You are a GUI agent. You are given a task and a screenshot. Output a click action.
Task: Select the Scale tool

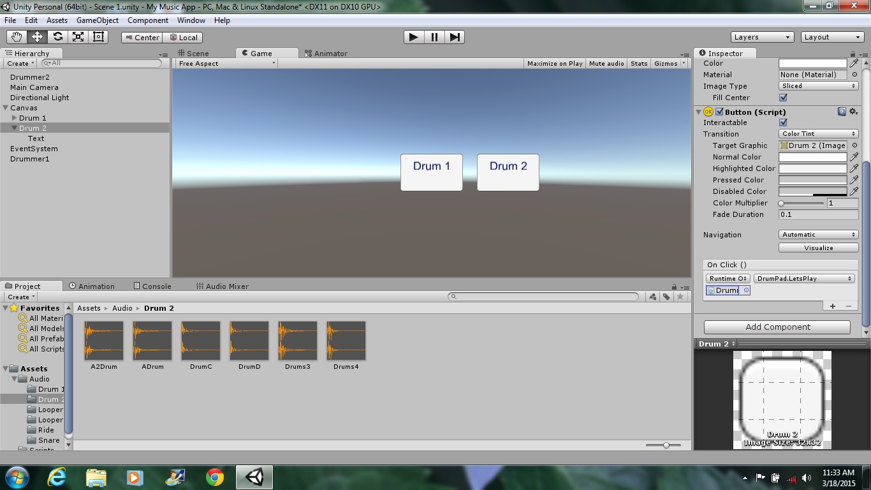click(x=78, y=37)
